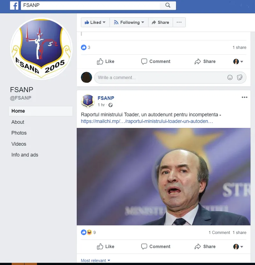Expand the Most relevant comment sorting
The width and height of the screenshot is (255, 265).
96,261
